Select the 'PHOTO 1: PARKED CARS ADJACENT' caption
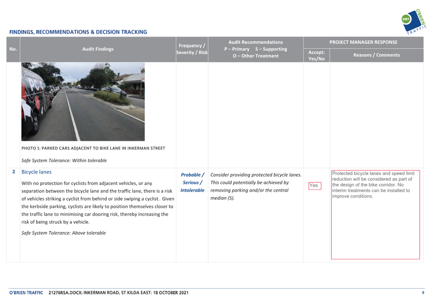This screenshot has width=433, height=302. 93,148
